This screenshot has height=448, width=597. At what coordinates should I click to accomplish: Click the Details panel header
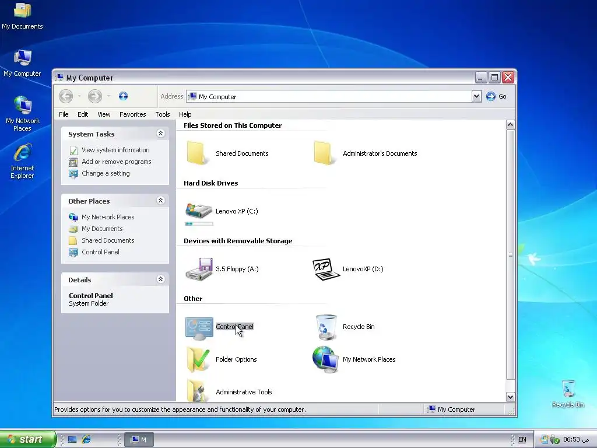tap(115, 279)
